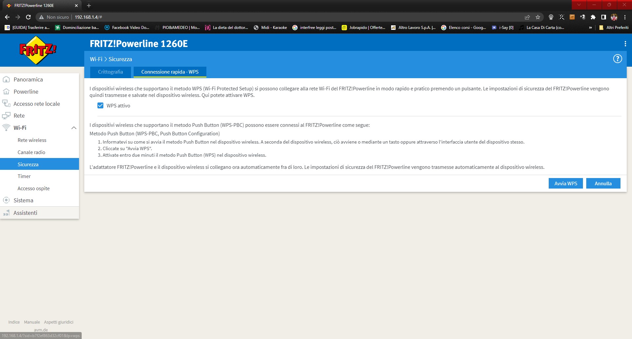Screen dimensions: 632x339
Task: Open the Facebook Video Do... bookmark
Action: point(127,28)
